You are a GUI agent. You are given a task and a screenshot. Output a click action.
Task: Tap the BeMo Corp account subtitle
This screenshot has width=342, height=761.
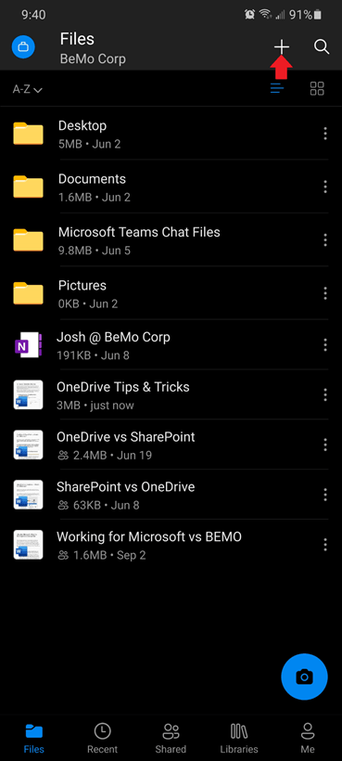(93, 59)
